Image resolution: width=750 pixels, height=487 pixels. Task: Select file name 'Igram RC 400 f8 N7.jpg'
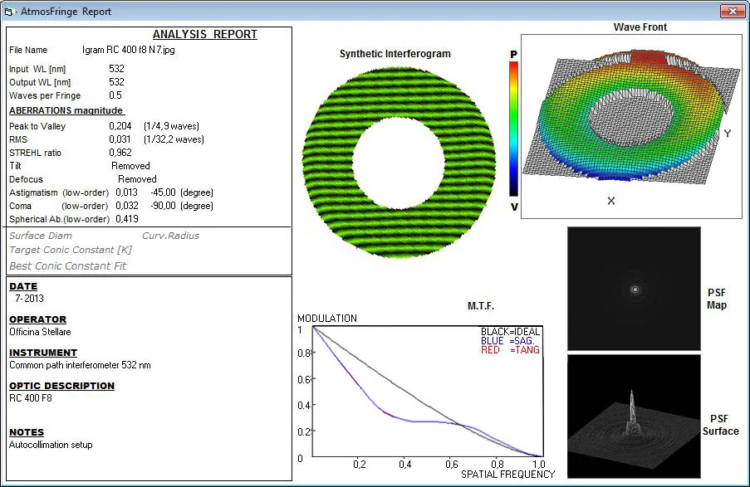[x=128, y=50]
